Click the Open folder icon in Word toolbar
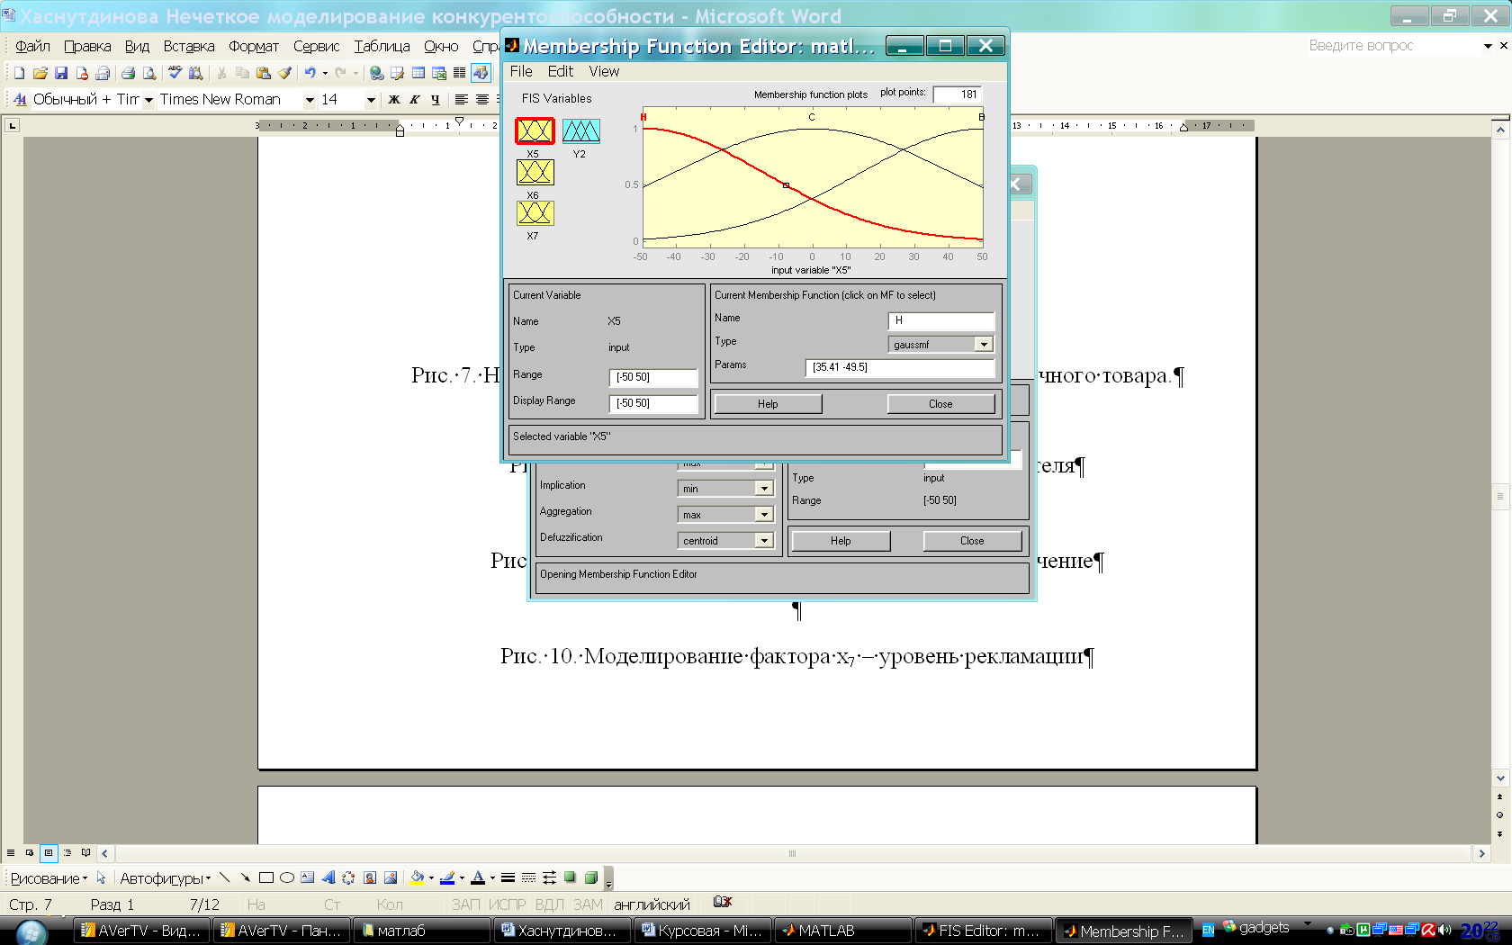1512x945 pixels. tap(40, 73)
